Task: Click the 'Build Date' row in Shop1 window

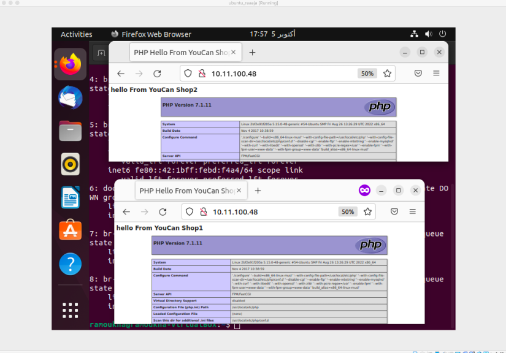Action: coord(269,269)
